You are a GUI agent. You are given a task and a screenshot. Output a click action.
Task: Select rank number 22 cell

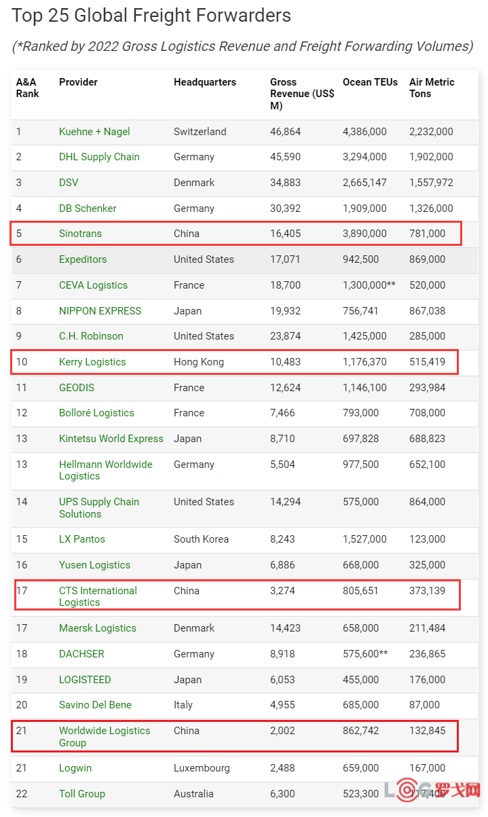tap(22, 794)
